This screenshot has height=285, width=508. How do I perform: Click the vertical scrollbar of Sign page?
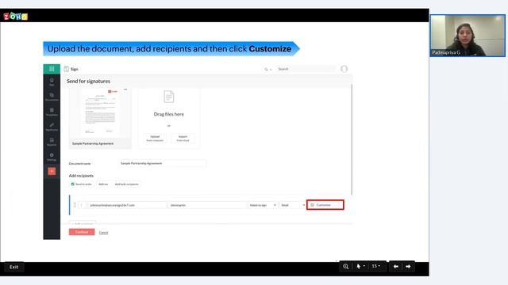coord(352,139)
